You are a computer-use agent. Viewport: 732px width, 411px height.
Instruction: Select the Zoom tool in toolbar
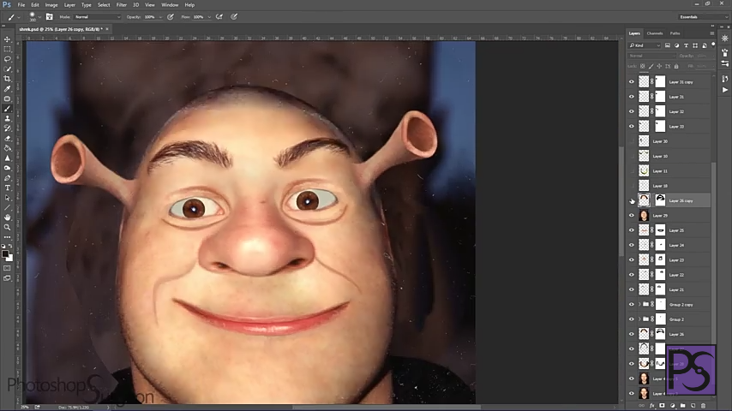point(8,227)
